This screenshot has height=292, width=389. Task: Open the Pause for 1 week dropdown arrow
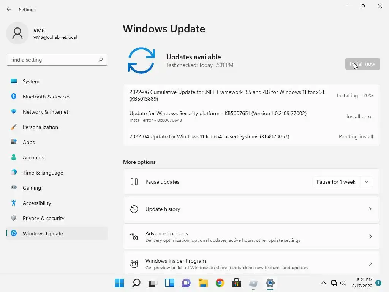367,182
